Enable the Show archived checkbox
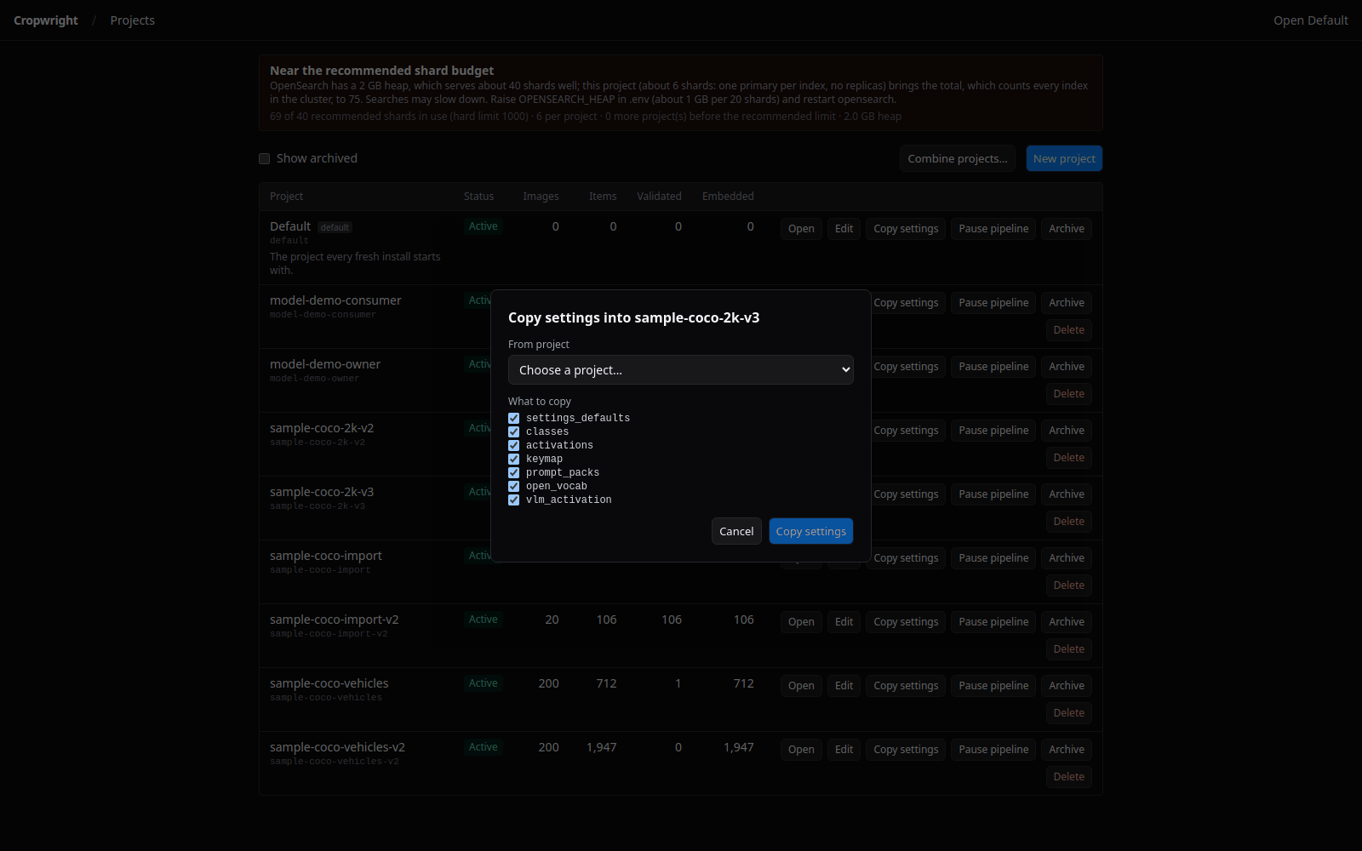The image size is (1362, 851). 265,159
